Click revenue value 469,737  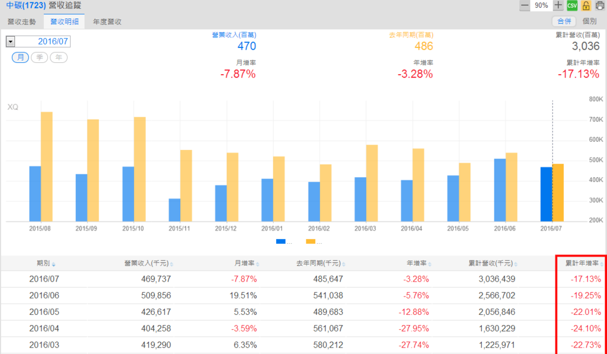pyautogui.click(x=156, y=279)
